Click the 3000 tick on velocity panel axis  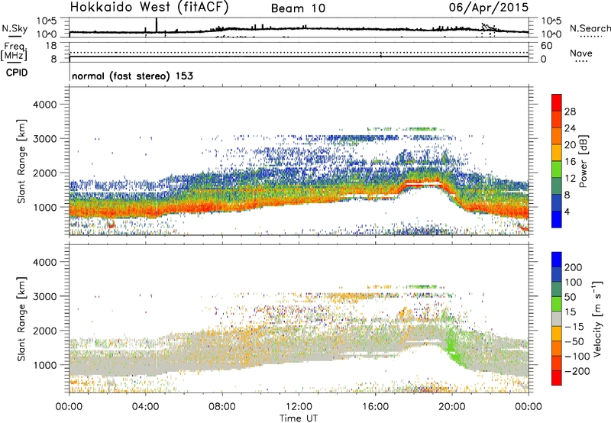[44, 296]
